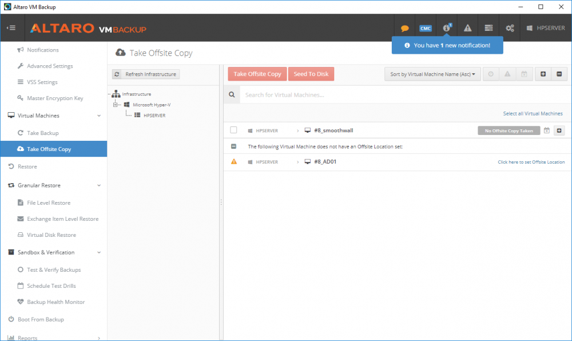Tick the checkbox for #8_smoothwall
The height and width of the screenshot is (341, 572).
[233, 130]
